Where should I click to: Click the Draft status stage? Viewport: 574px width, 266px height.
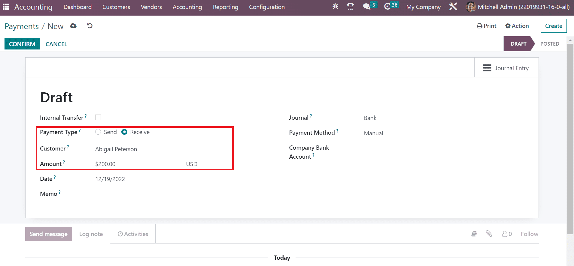[x=518, y=44]
